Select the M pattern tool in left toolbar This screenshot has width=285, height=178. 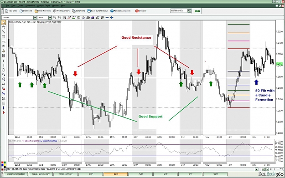click(x=4, y=98)
